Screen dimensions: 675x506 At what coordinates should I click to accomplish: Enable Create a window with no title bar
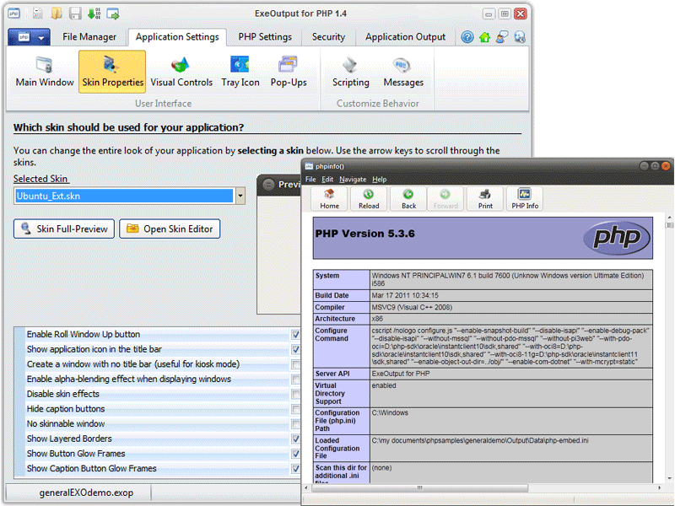[296, 364]
